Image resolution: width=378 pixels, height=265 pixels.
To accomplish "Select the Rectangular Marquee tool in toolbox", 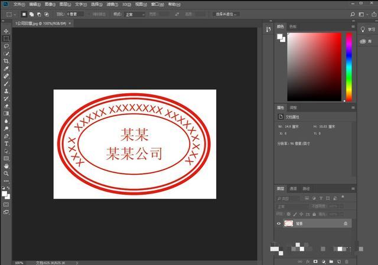I will 6,38.
